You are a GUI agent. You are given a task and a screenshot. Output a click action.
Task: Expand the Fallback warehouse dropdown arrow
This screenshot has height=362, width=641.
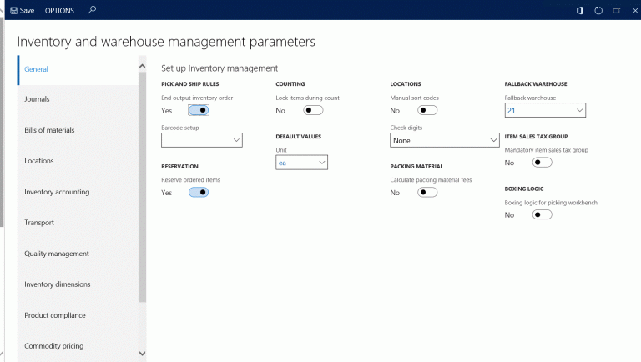[579, 110]
